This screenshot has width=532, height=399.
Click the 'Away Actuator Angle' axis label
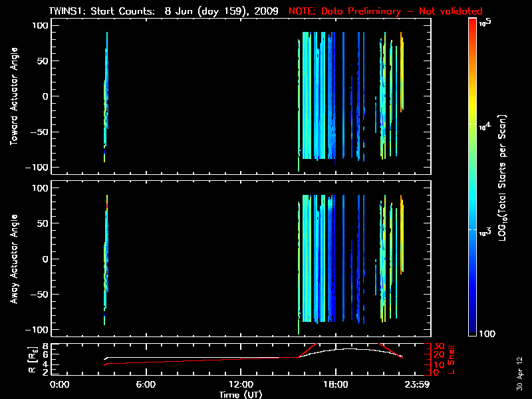click(x=13, y=258)
